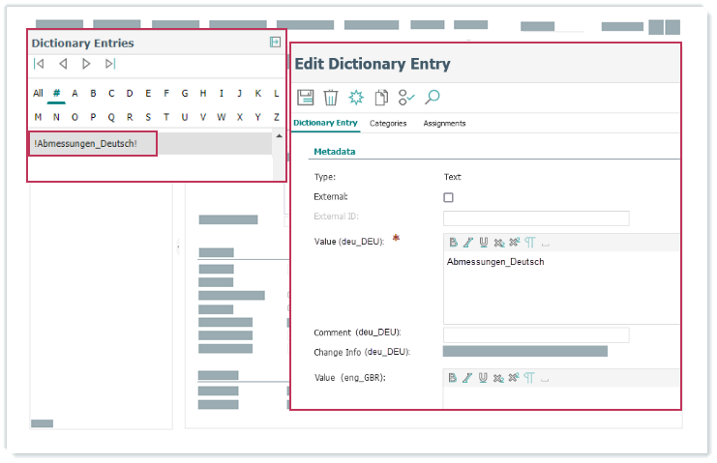Click the Delete trash can icon
This screenshot has height=463, width=717.
(x=330, y=97)
